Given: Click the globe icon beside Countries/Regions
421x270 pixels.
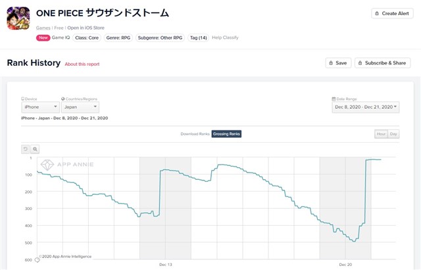Looking at the screenshot, I should [x=62, y=99].
